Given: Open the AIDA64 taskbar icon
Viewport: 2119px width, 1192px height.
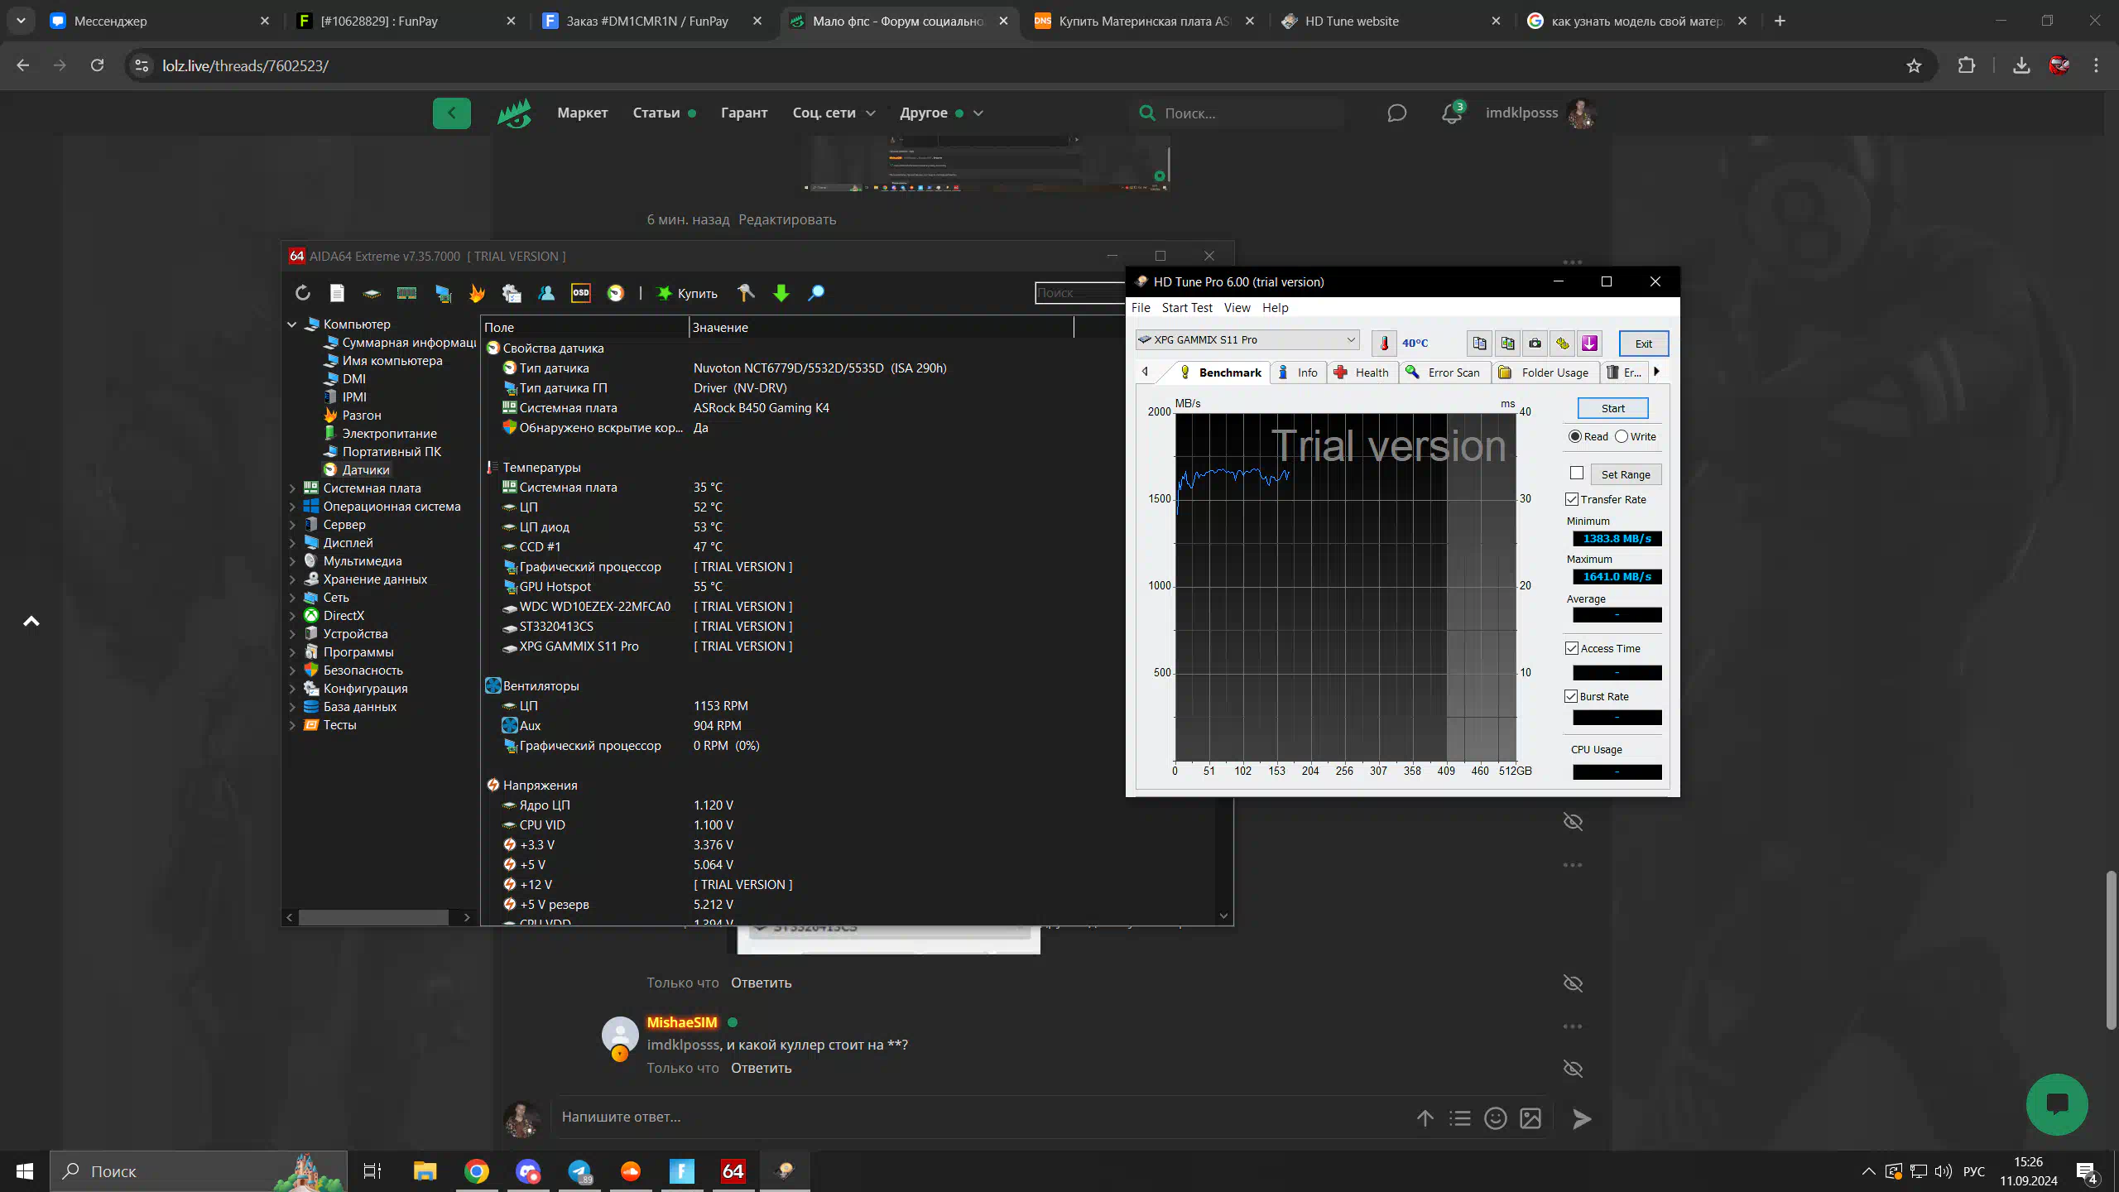Looking at the screenshot, I should (x=733, y=1170).
